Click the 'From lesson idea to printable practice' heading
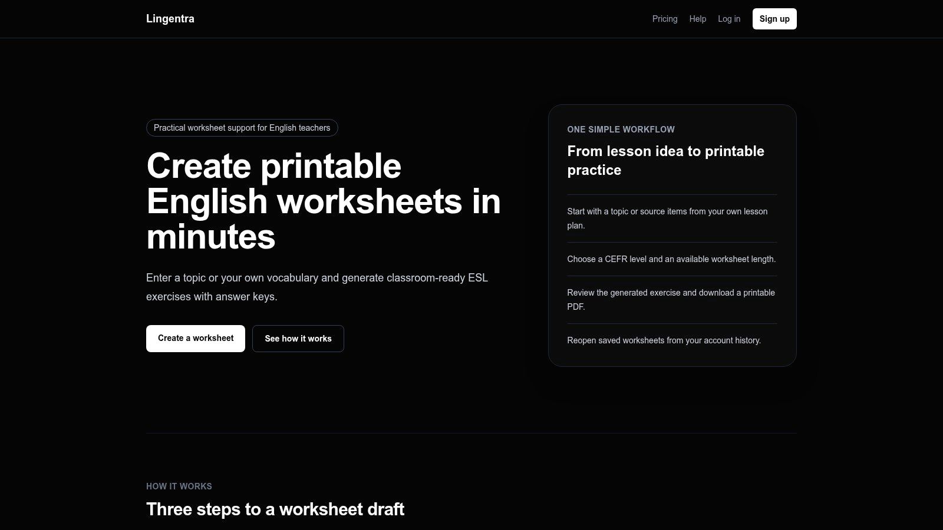The image size is (943, 530). [x=666, y=161]
